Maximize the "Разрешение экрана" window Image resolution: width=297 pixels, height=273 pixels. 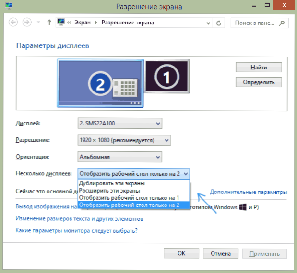click(267, 5)
